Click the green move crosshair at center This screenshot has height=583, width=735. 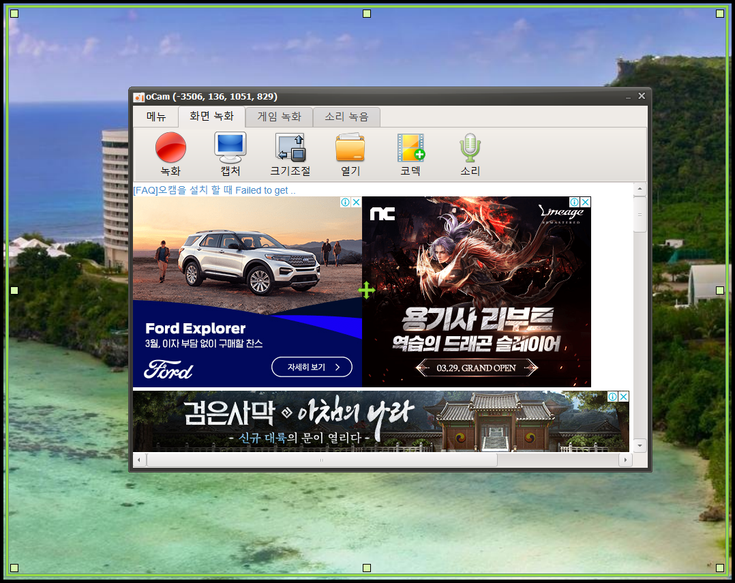click(x=367, y=290)
